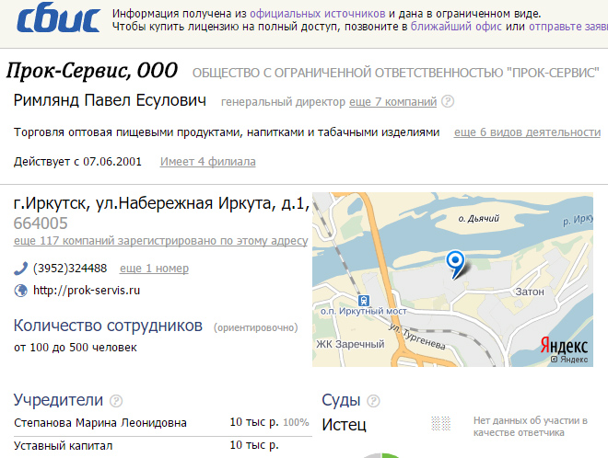Click 'о. Дьячий' label on the map
The image size is (608, 458).
click(x=478, y=219)
